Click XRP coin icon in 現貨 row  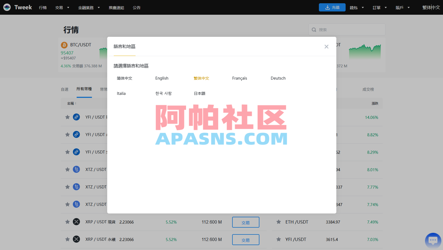76,222
